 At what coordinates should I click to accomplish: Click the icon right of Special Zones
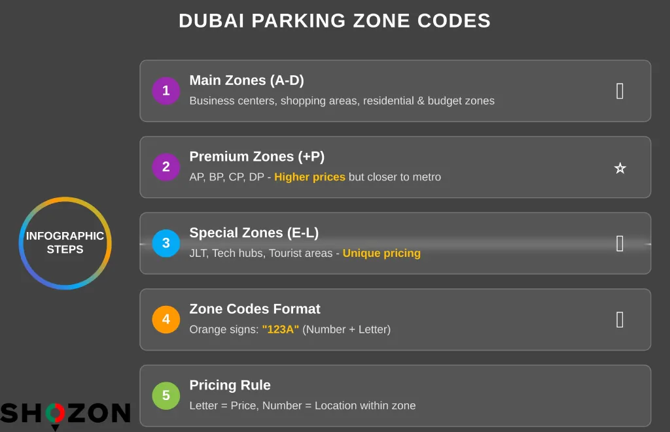[620, 244]
